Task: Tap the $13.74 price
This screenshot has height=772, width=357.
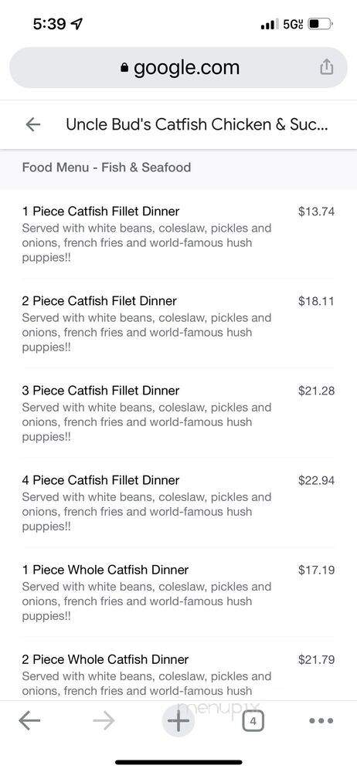Action: pos(317,212)
